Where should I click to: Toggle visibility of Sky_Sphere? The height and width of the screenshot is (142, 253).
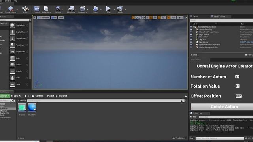[x=191, y=42]
